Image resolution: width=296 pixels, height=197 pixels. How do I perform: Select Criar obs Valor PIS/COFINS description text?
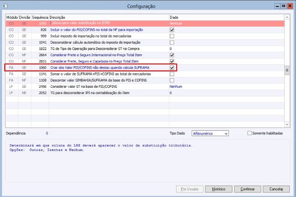coord(100,68)
